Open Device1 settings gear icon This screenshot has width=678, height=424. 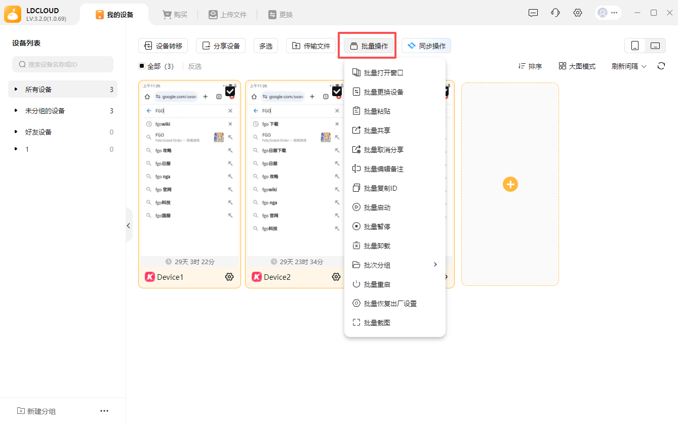(229, 277)
